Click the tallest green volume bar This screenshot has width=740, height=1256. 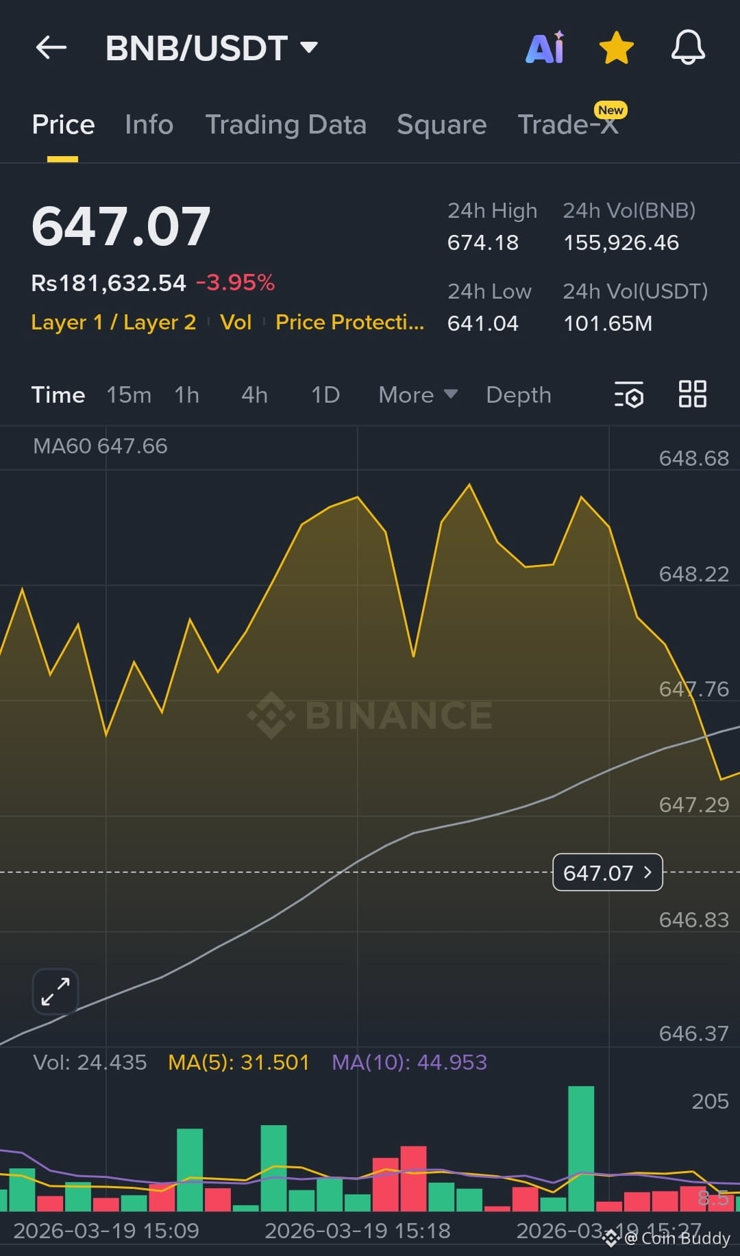pyautogui.click(x=581, y=1148)
